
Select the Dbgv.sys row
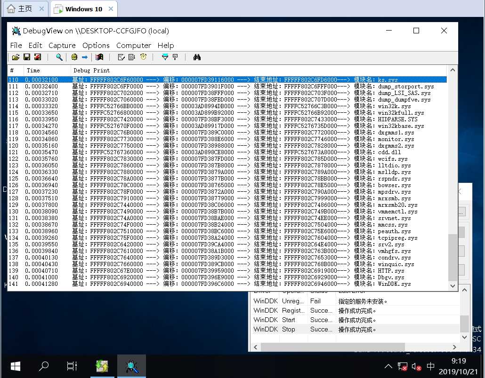227,277
